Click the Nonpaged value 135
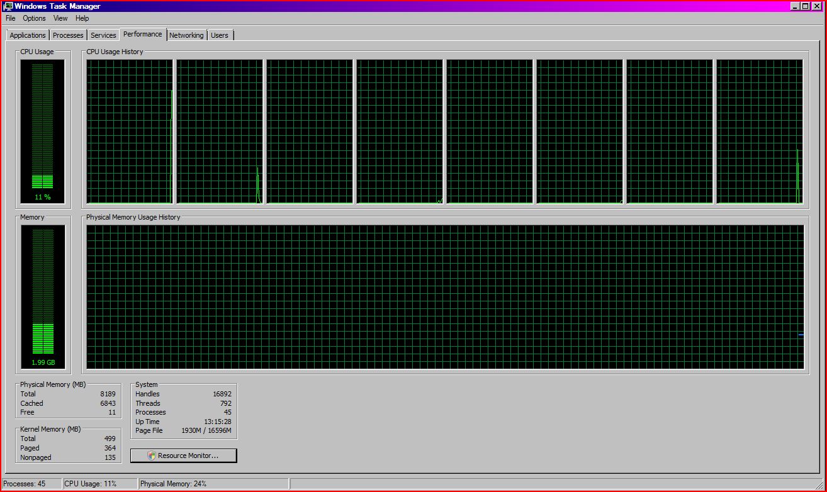This screenshot has height=492, width=827. point(110,457)
